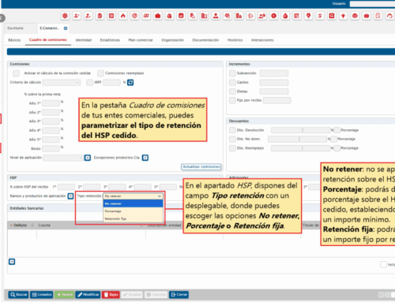The height and width of the screenshot is (302, 395).
Task: Click the Año 1º percentage input field
Action: click(x=51, y=103)
